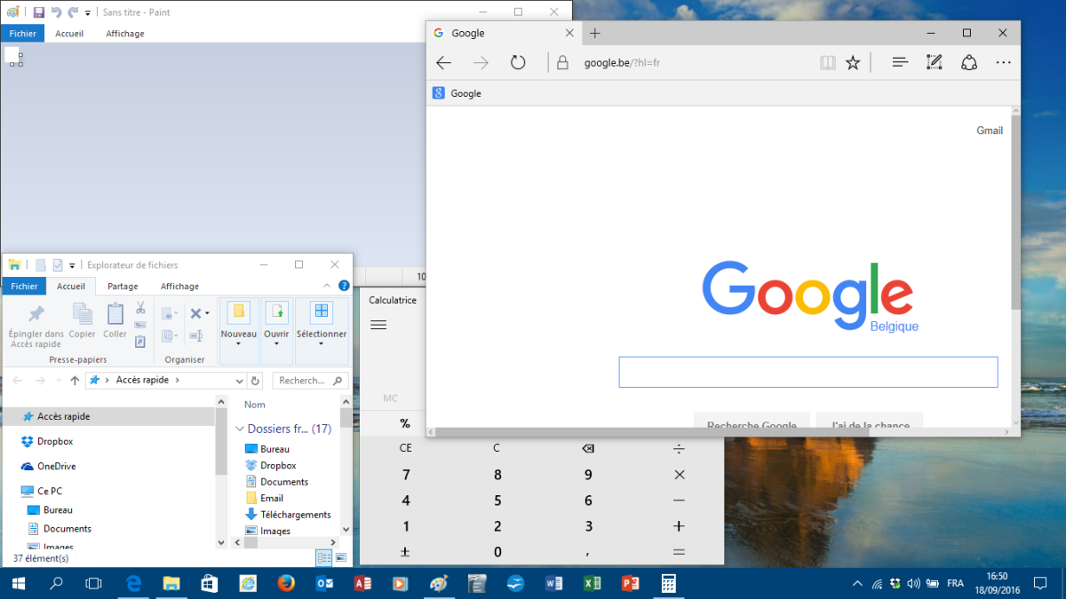Collapse the Dossiers fr... (17) group

pos(239,429)
